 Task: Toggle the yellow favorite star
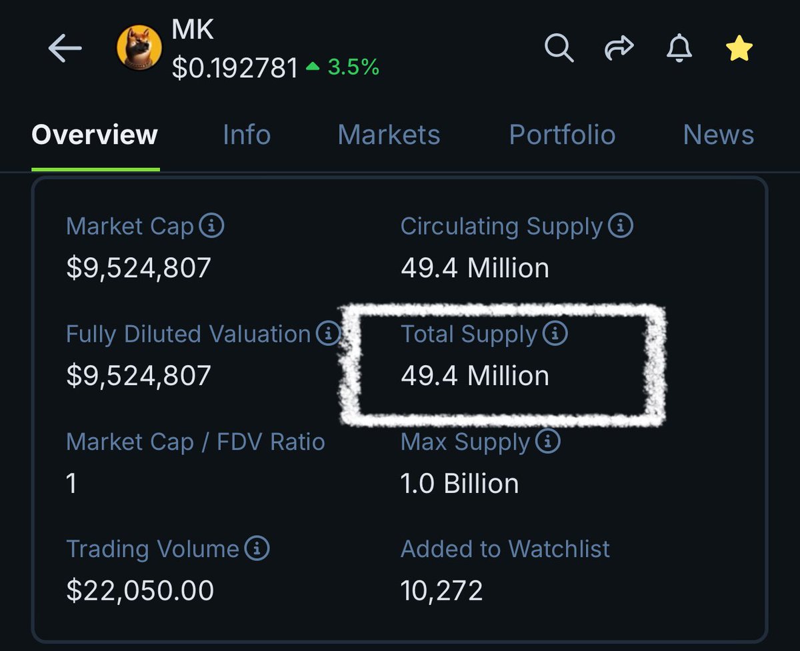coord(739,48)
